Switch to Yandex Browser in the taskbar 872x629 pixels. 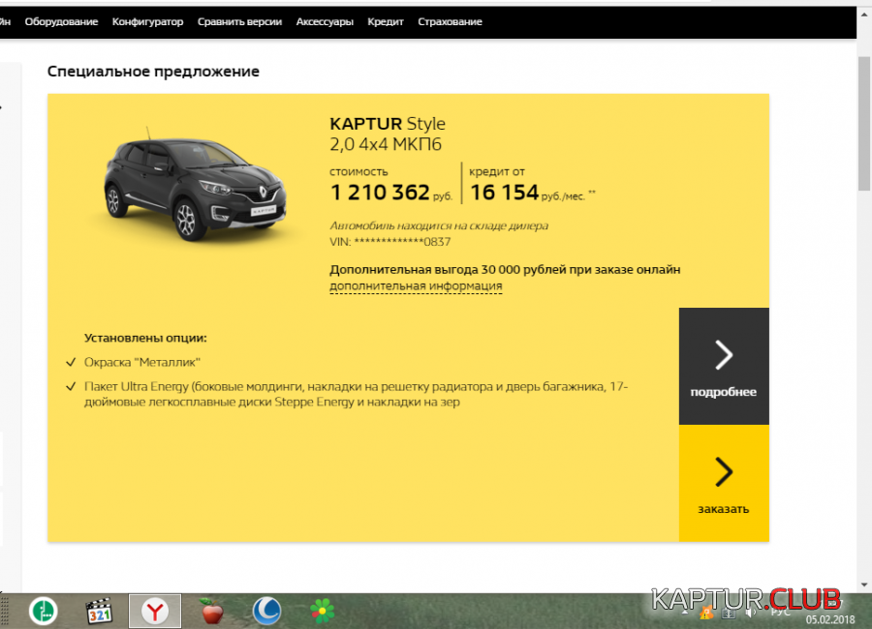point(155,612)
